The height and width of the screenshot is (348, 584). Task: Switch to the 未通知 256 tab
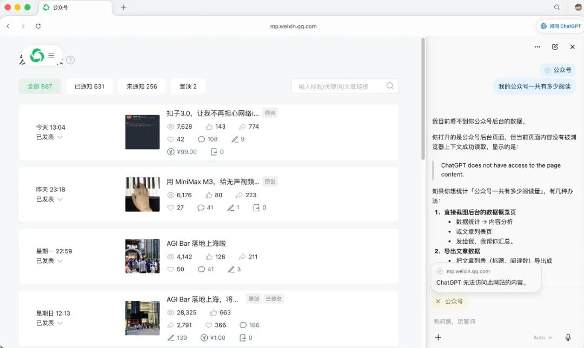tap(142, 86)
